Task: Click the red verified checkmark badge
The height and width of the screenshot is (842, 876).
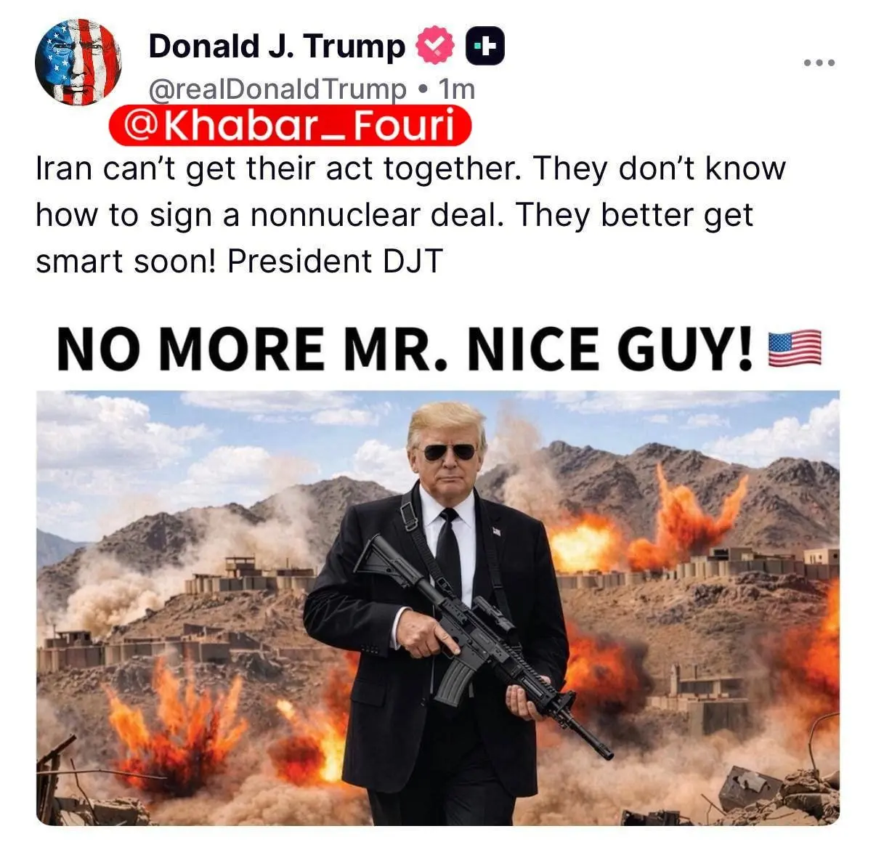Action: click(x=434, y=46)
